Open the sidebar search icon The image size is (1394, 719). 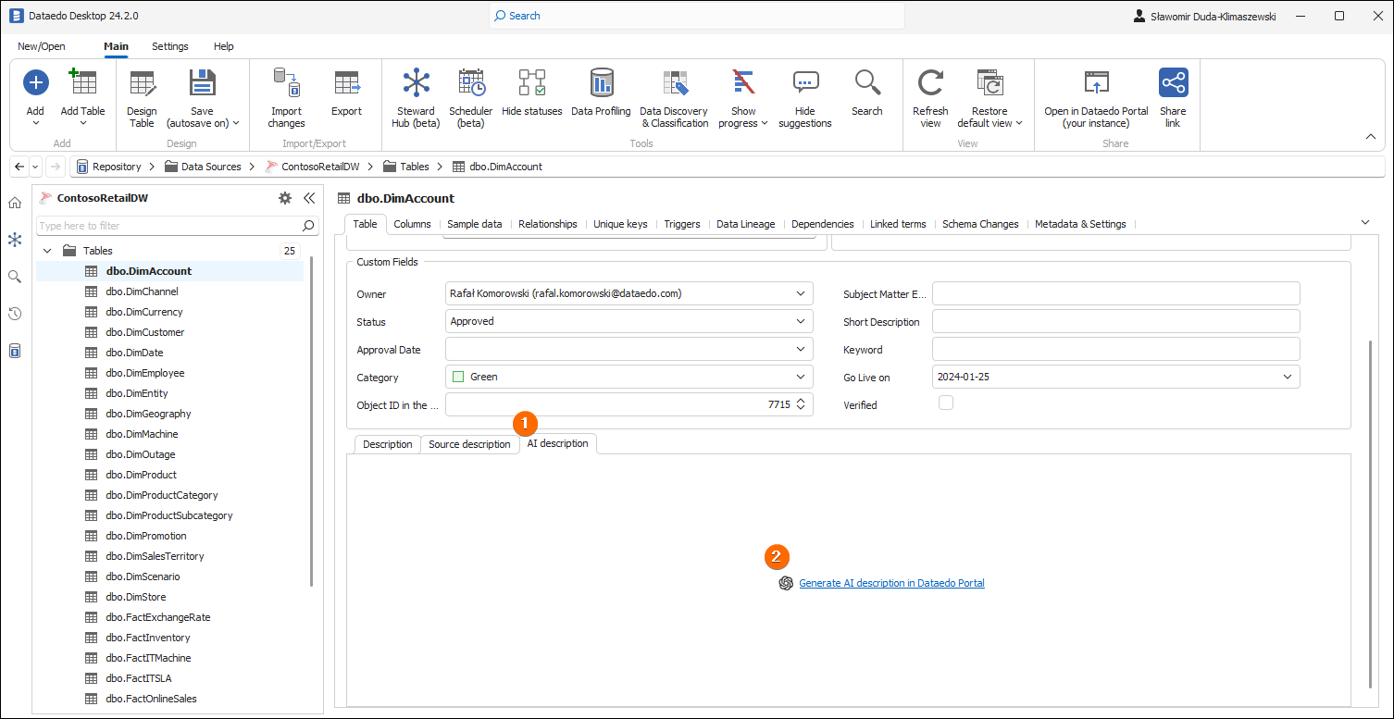pyautogui.click(x=15, y=277)
